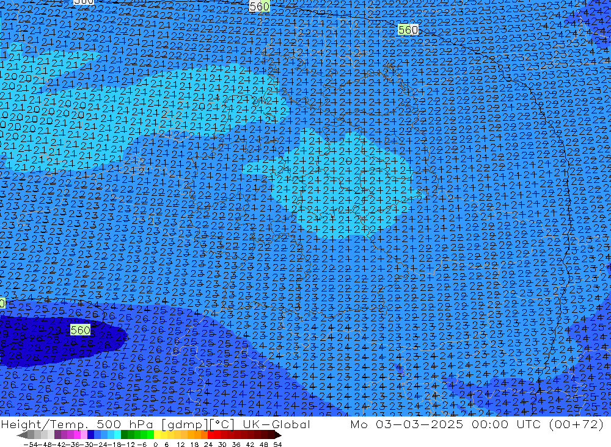Image resolution: width=611 pixels, height=447 pixels.
Task: Click the '-54' legend value
Action: coord(31,445)
